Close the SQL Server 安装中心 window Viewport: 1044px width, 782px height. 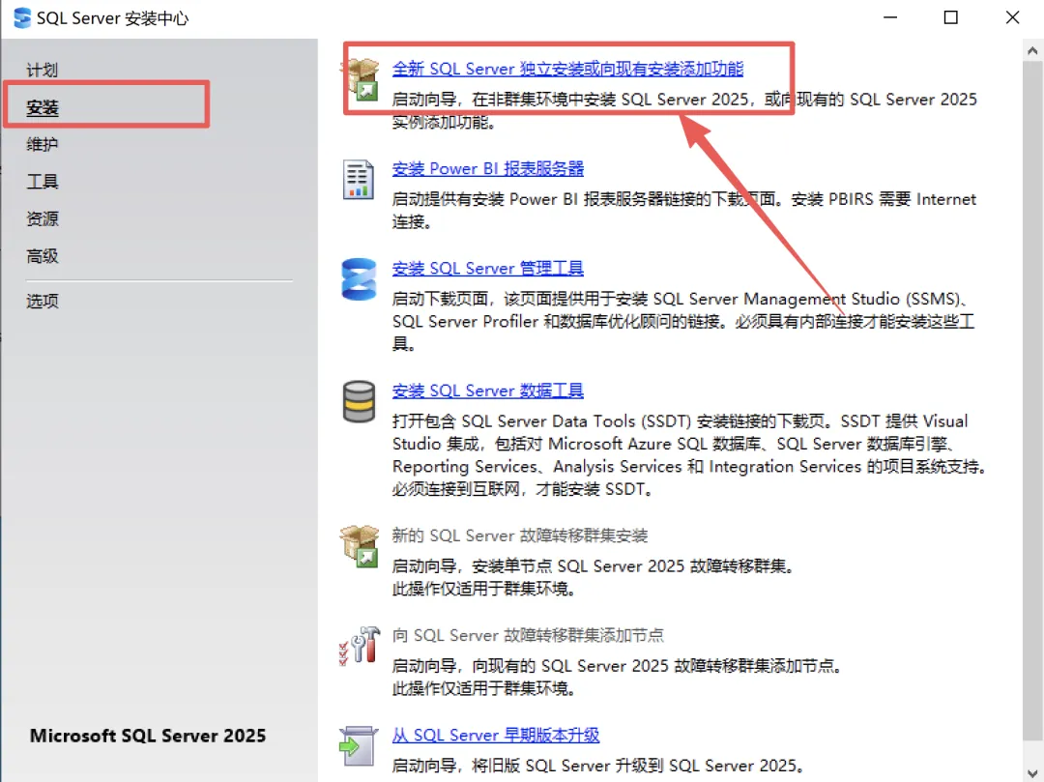[1012, 18]
